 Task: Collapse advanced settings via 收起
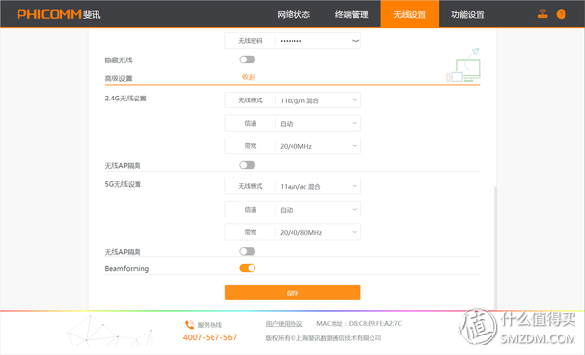pyautogui.click(x=249, y=77)
